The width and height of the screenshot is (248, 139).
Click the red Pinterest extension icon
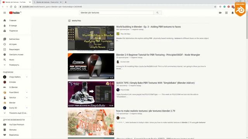(229, 7)
